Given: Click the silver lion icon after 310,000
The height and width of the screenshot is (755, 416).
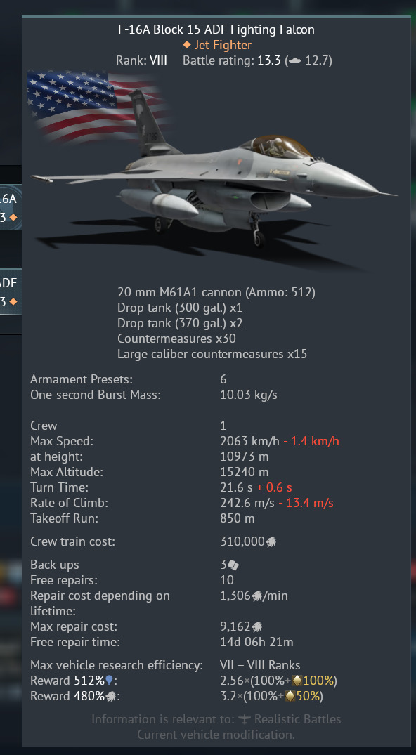Looking at the screenshot, I should (271, 541).
